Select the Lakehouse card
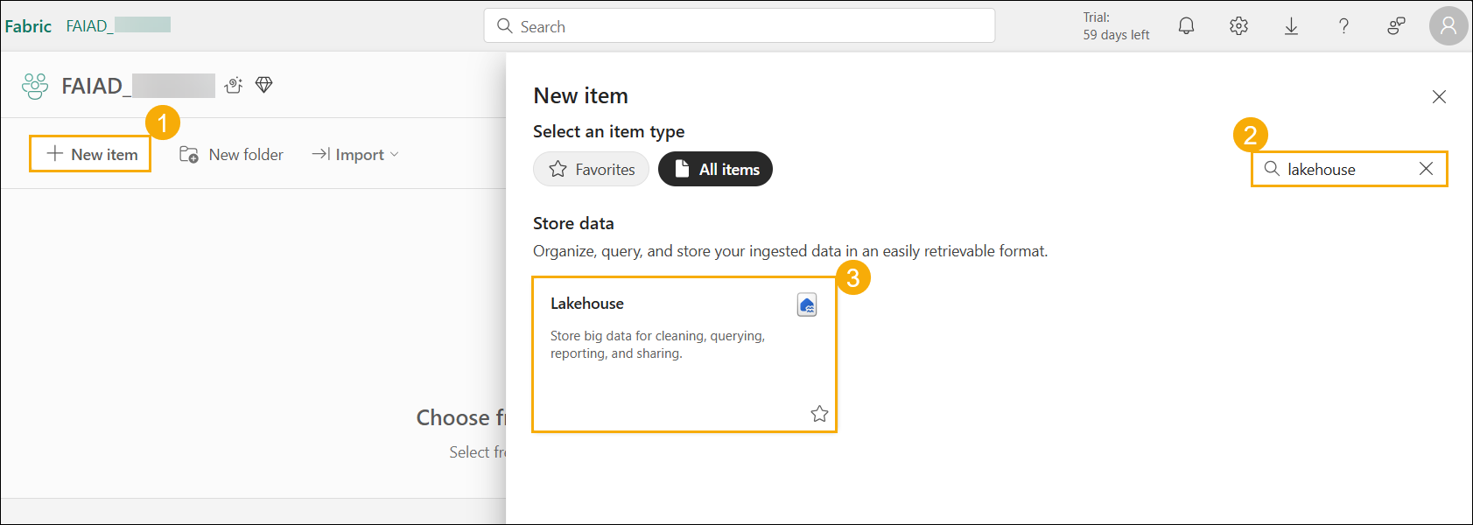 click(684, 354)
